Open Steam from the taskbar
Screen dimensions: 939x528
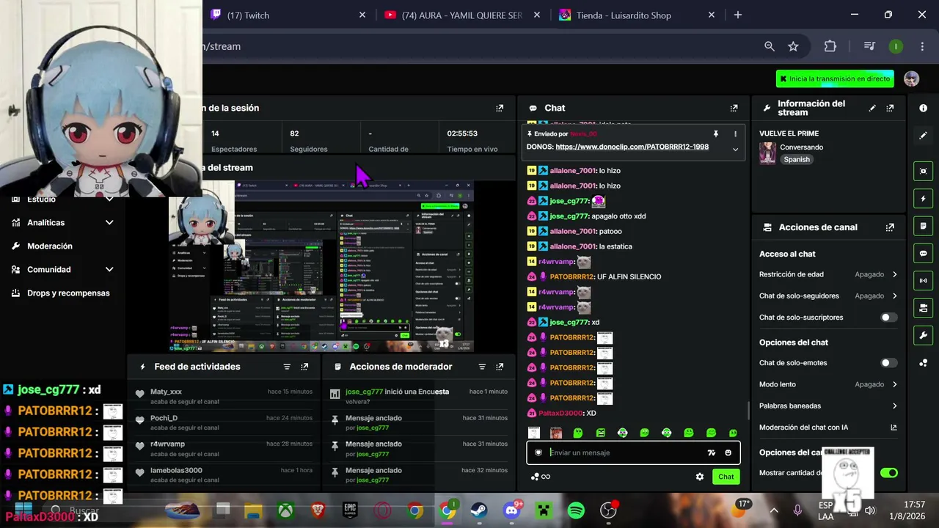(x=479, y=510)
